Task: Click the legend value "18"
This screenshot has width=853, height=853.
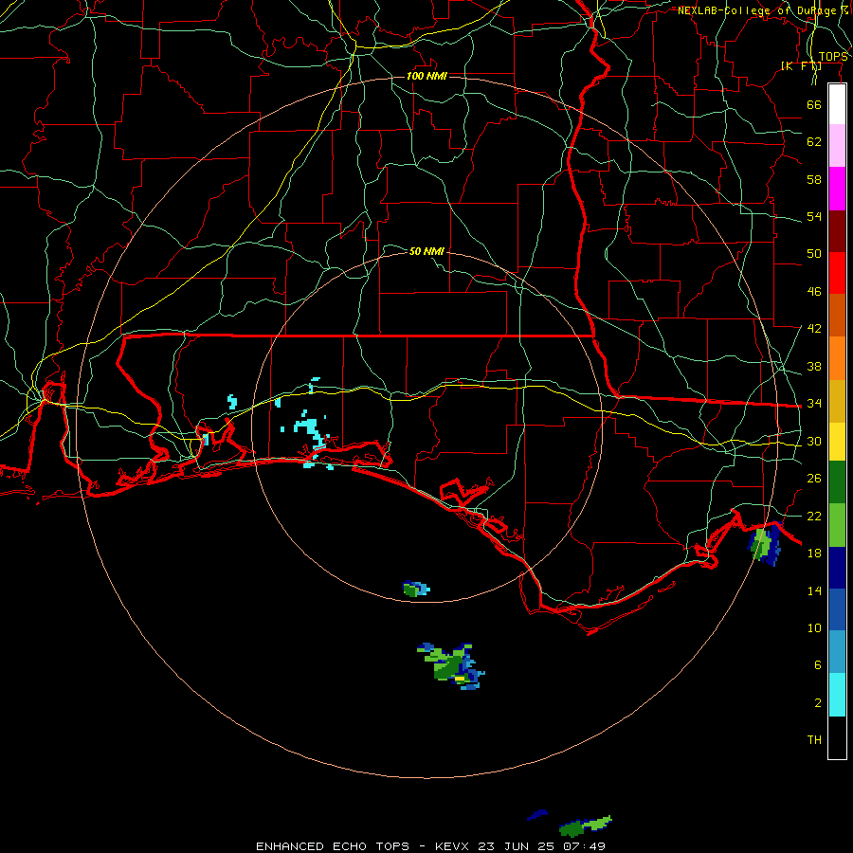Action: pos(814,554)
